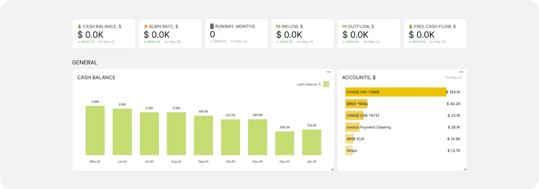Select the Nov-24 cash balance bar
Screen dimensions: 539x189
(258, 137)
